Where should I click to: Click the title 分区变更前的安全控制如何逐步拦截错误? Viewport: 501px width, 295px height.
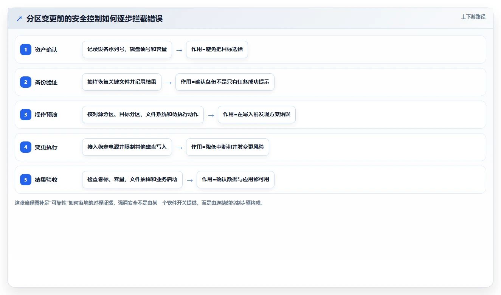coord(95,19)
